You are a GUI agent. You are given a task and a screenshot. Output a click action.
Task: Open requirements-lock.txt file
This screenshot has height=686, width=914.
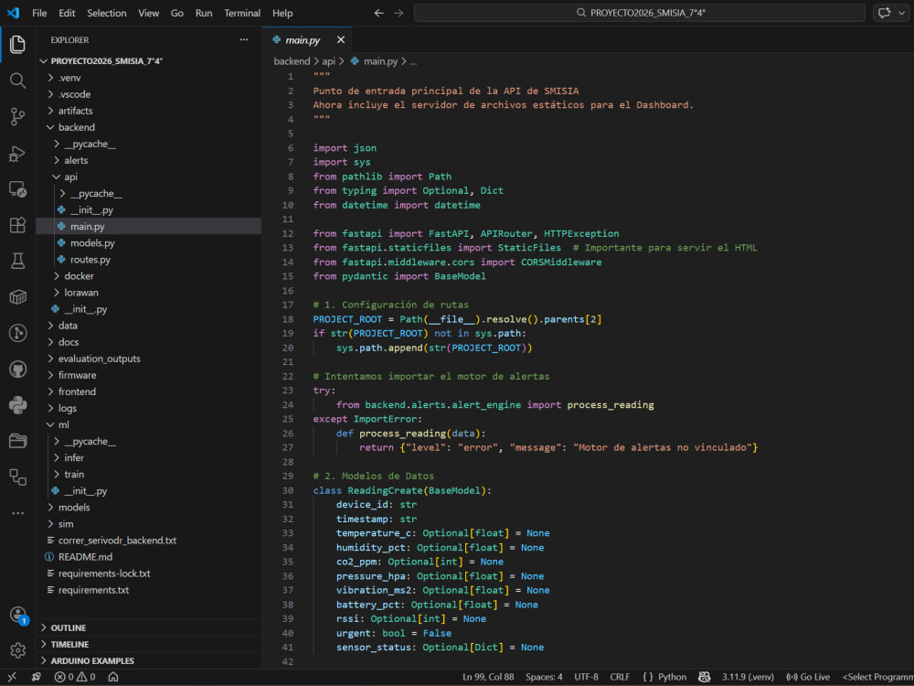click(x=104, y=573)
